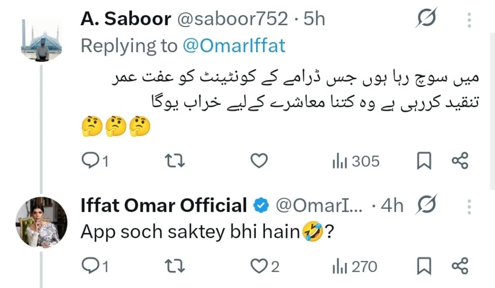Bookmark Iffat Omar Official's reply

click(424, 266)
